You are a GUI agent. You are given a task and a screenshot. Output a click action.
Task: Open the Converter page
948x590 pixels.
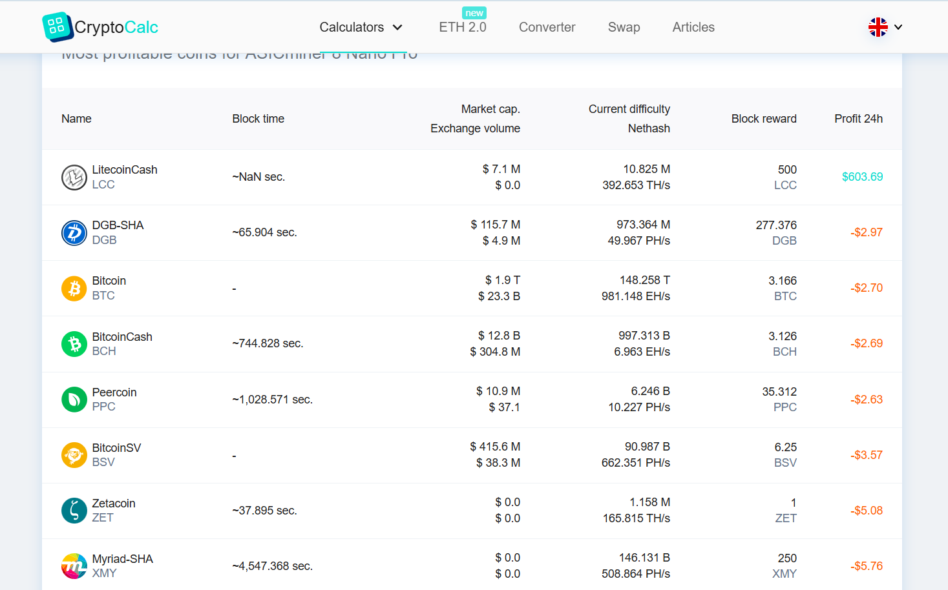[547, 27]
